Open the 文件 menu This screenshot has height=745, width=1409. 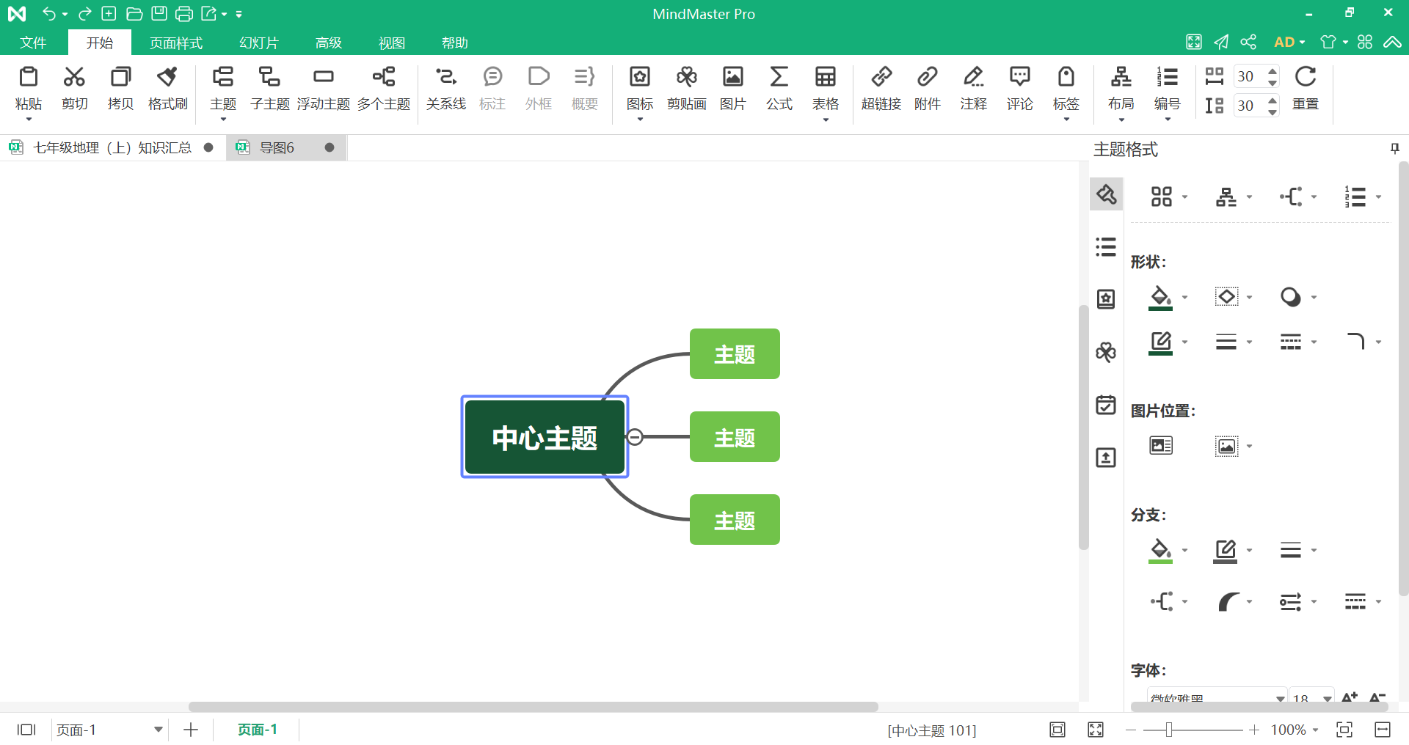(33, 43)
